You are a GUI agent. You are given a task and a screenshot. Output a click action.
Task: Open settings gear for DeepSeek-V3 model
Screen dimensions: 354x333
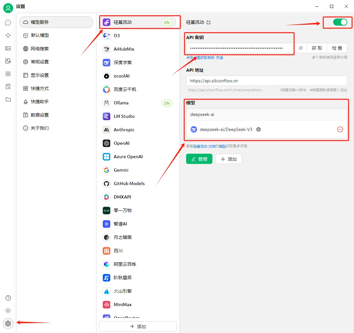click(259, 129)
